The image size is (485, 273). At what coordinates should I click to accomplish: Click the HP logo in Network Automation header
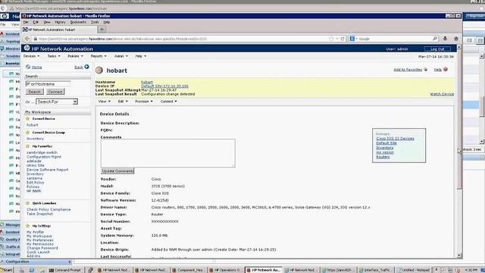pos(27,49)
